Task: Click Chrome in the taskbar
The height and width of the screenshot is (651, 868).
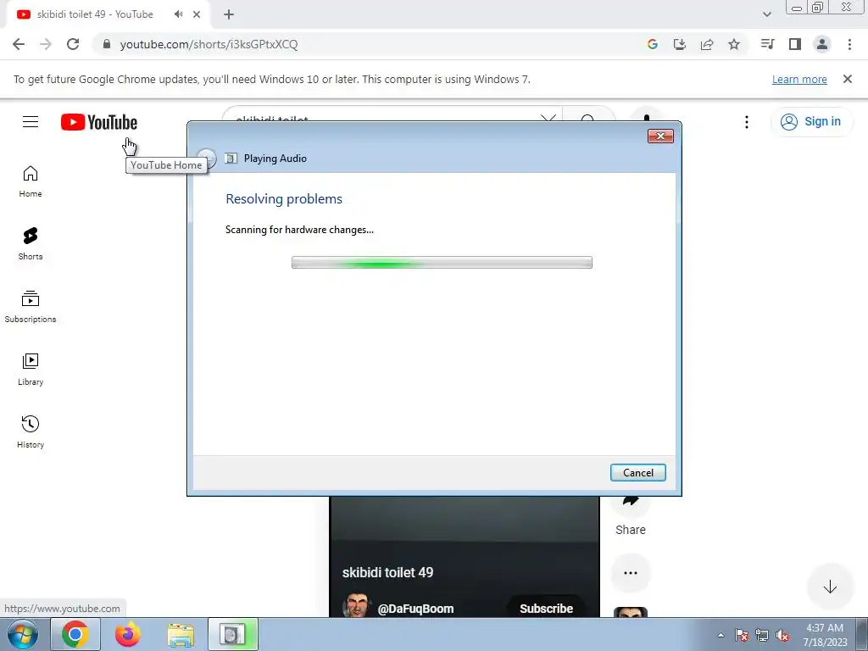Action: click(x=75, y=635)
